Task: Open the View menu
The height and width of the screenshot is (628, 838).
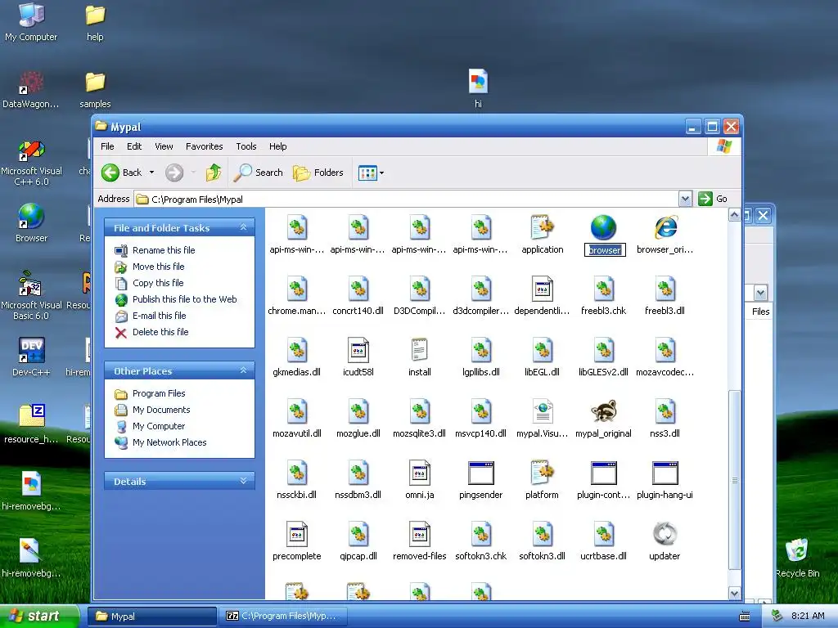Action: coord(164,146)
